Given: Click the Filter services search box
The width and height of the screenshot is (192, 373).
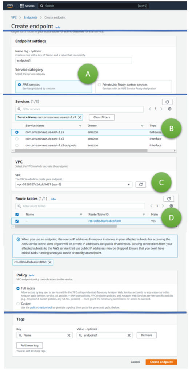Looking at the screenshot, I should [79, 109].
